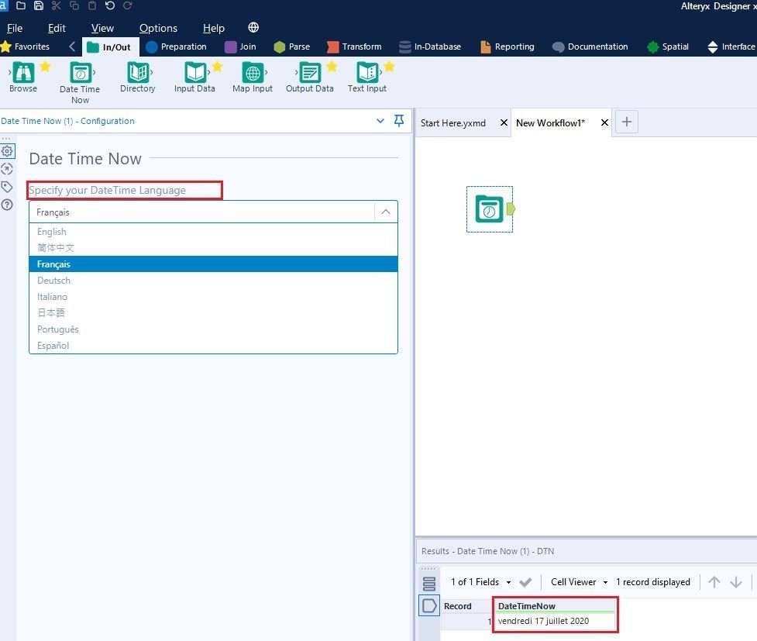Switch to the Join tool category
The width and height of the screenshot is (757, 641).
click(x=241, y=47)
